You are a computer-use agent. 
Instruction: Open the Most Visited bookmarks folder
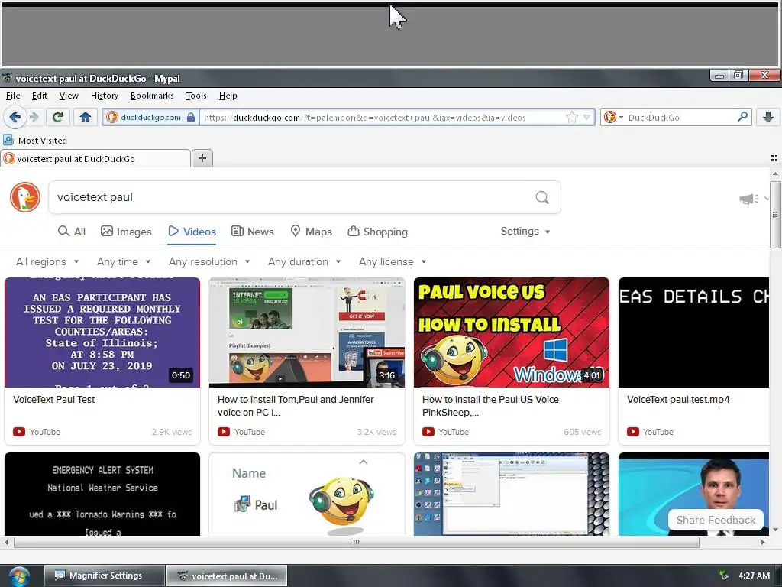point(35,141)
